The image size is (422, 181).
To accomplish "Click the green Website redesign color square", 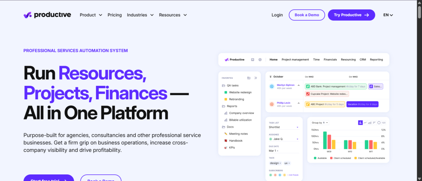I will pos(225,92).
